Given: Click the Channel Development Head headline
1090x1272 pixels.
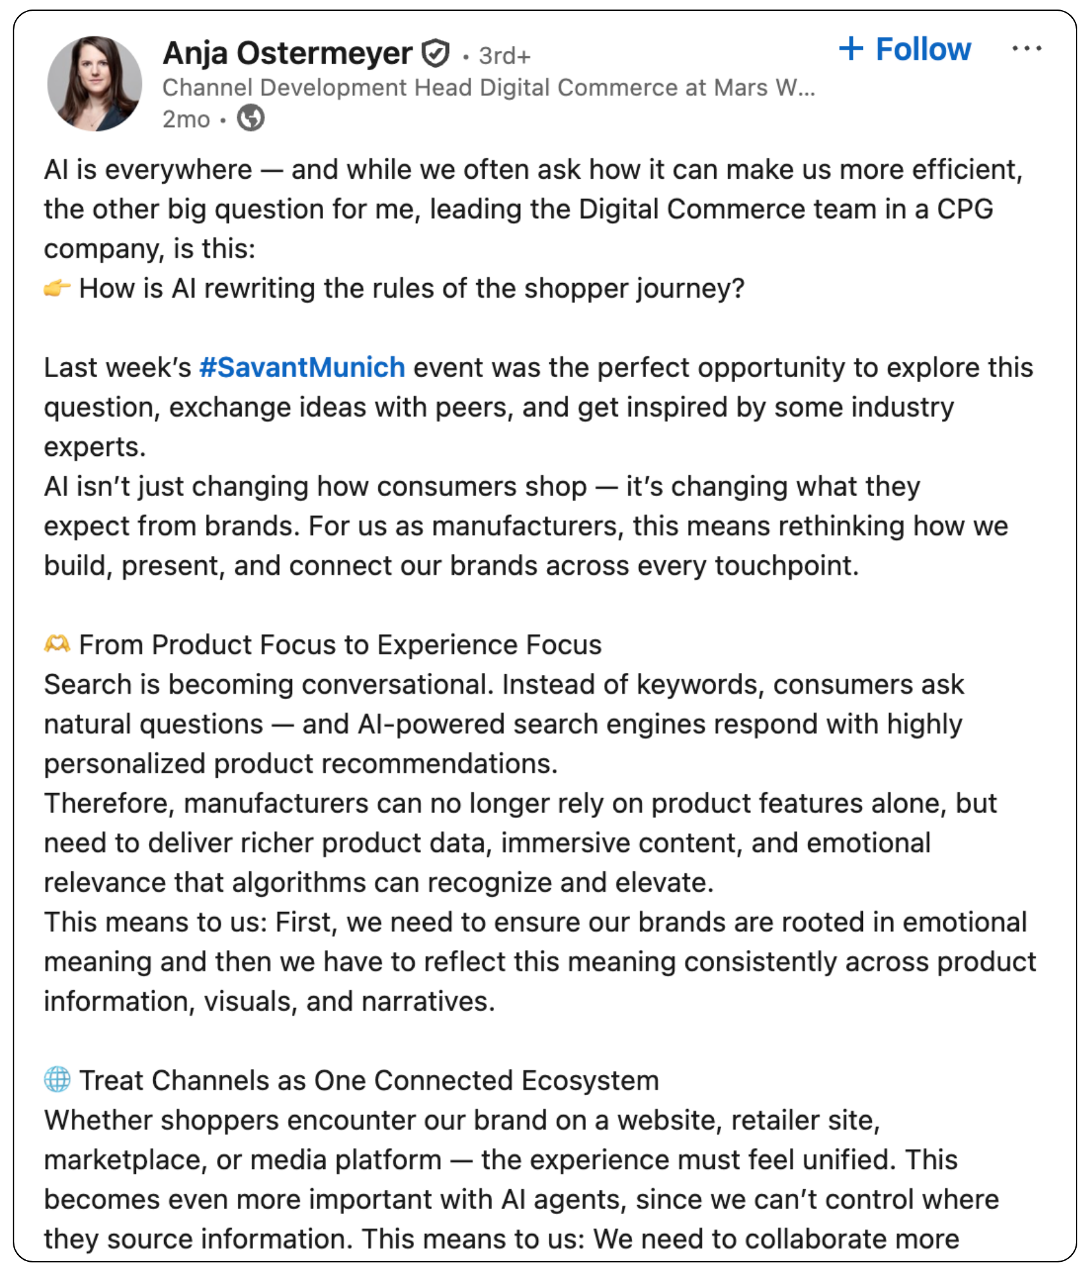Looking at the screenshot, I should (488, 88).
